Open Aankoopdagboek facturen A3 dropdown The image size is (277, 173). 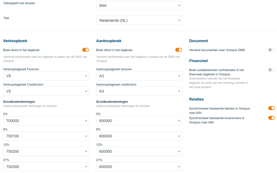139,76
